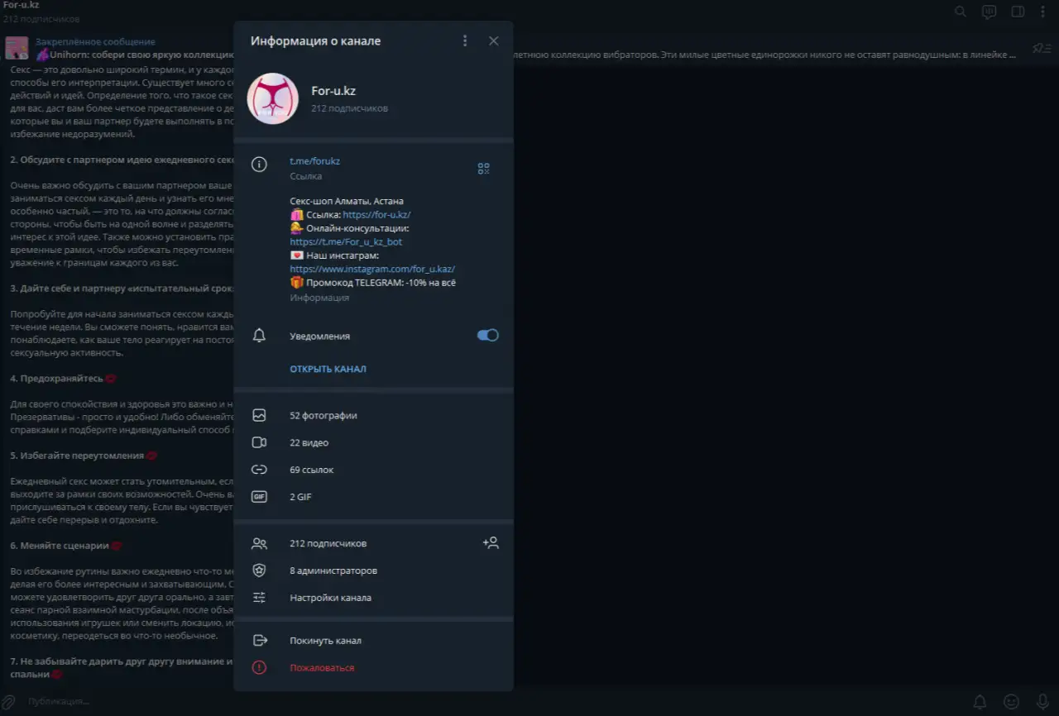Open the 69 ссылок shared links list

pos(312,470)
